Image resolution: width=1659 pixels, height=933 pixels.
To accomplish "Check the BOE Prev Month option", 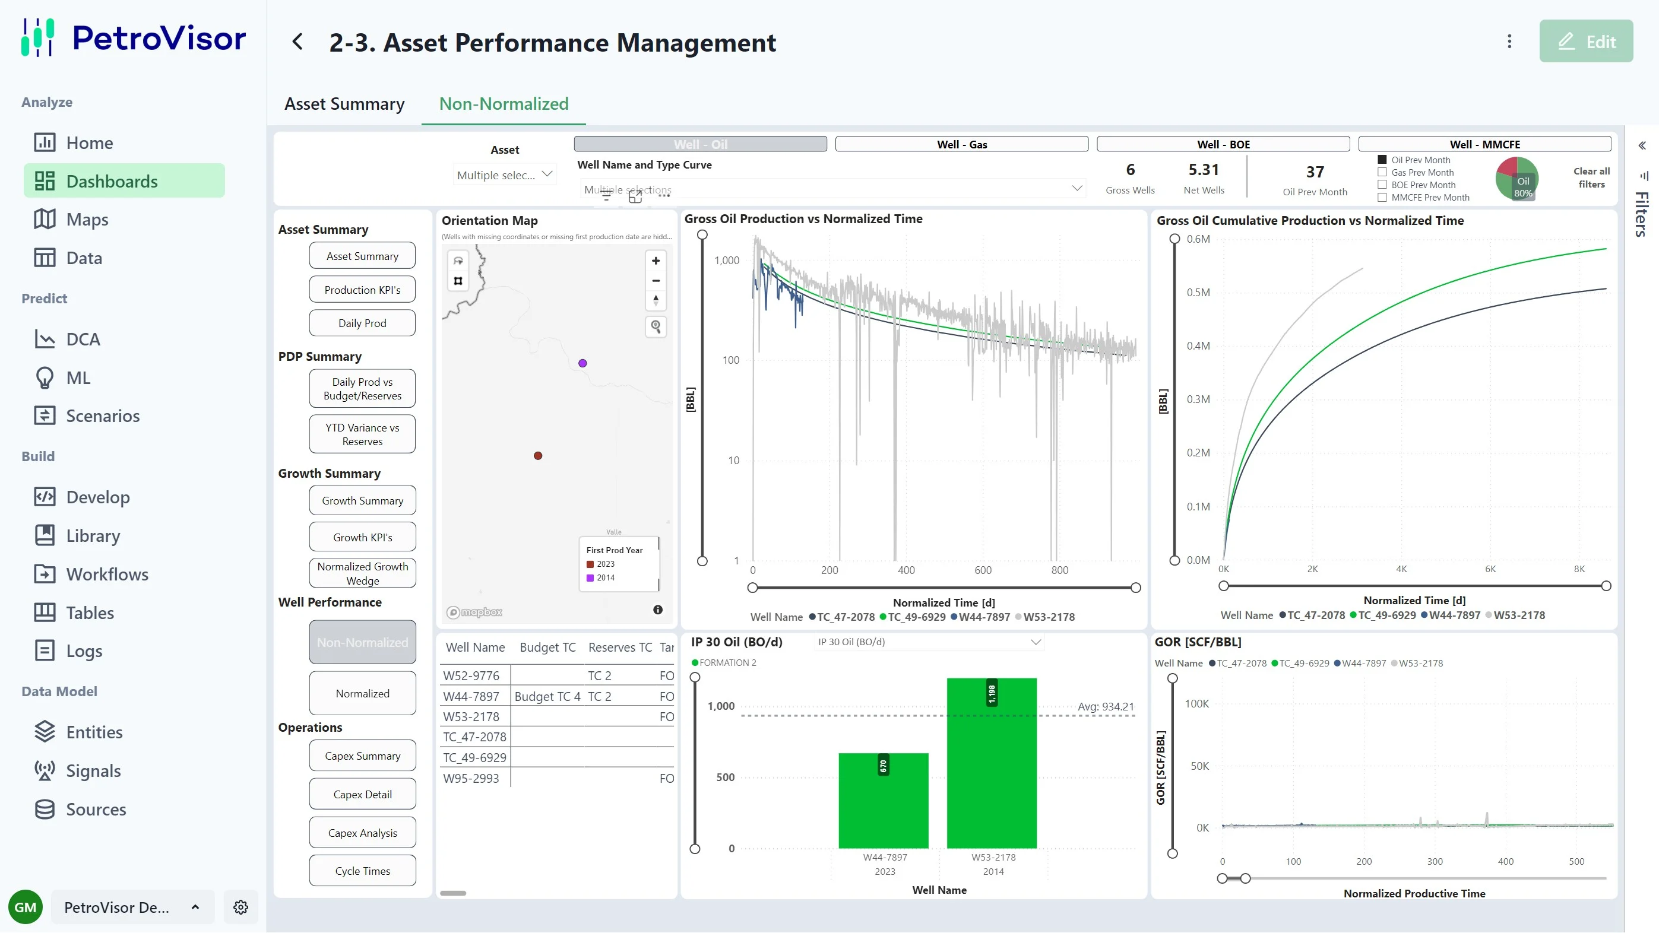I will click(x=1382, y=185).
